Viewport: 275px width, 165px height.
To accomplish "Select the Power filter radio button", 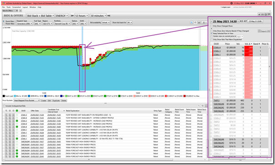I will [x=4, y=24].
